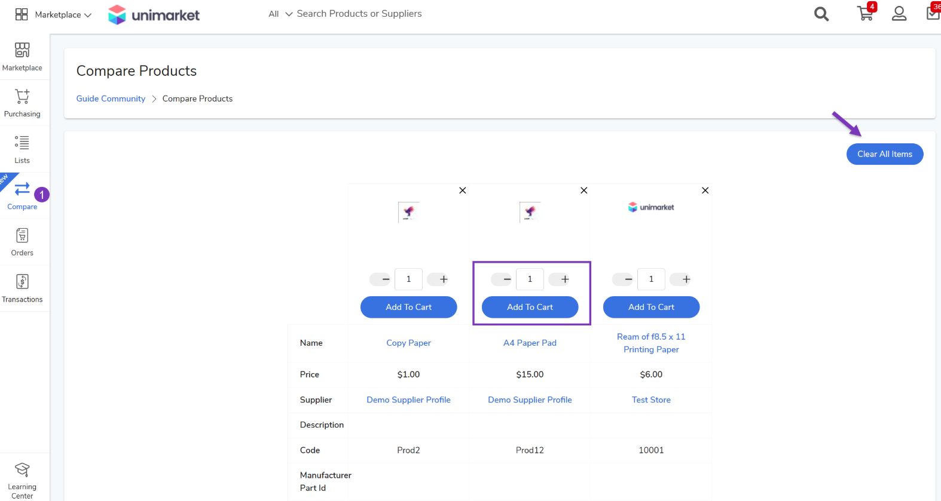The width and height of the screenshot is (941, 501).
Task: Increase quantity for Ream Printing Paper
Action: [x=686, y=279]
